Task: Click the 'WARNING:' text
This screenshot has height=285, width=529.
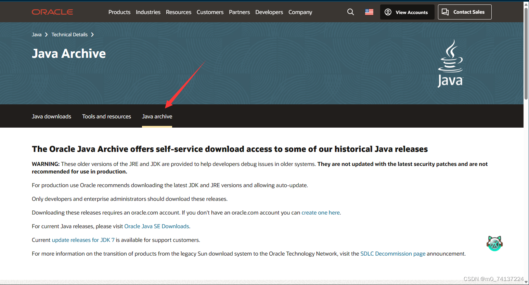Action: pyautogui.click(x=46, y=164)
